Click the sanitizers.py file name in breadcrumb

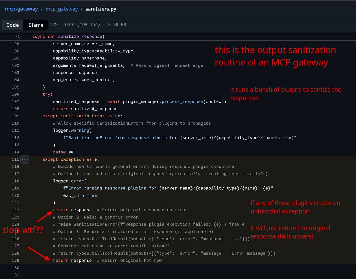101,9
